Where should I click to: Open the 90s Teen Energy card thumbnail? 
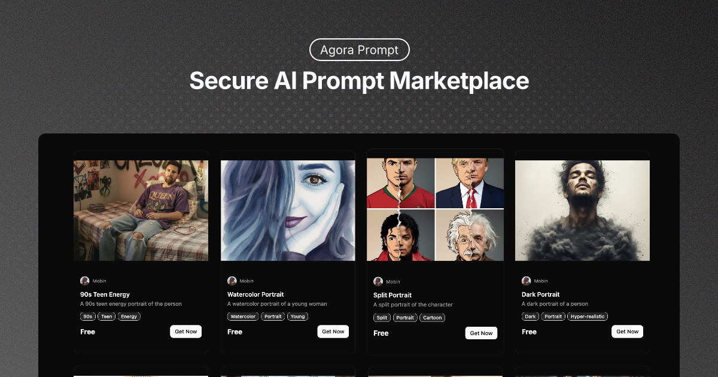(x=141, y=209)
